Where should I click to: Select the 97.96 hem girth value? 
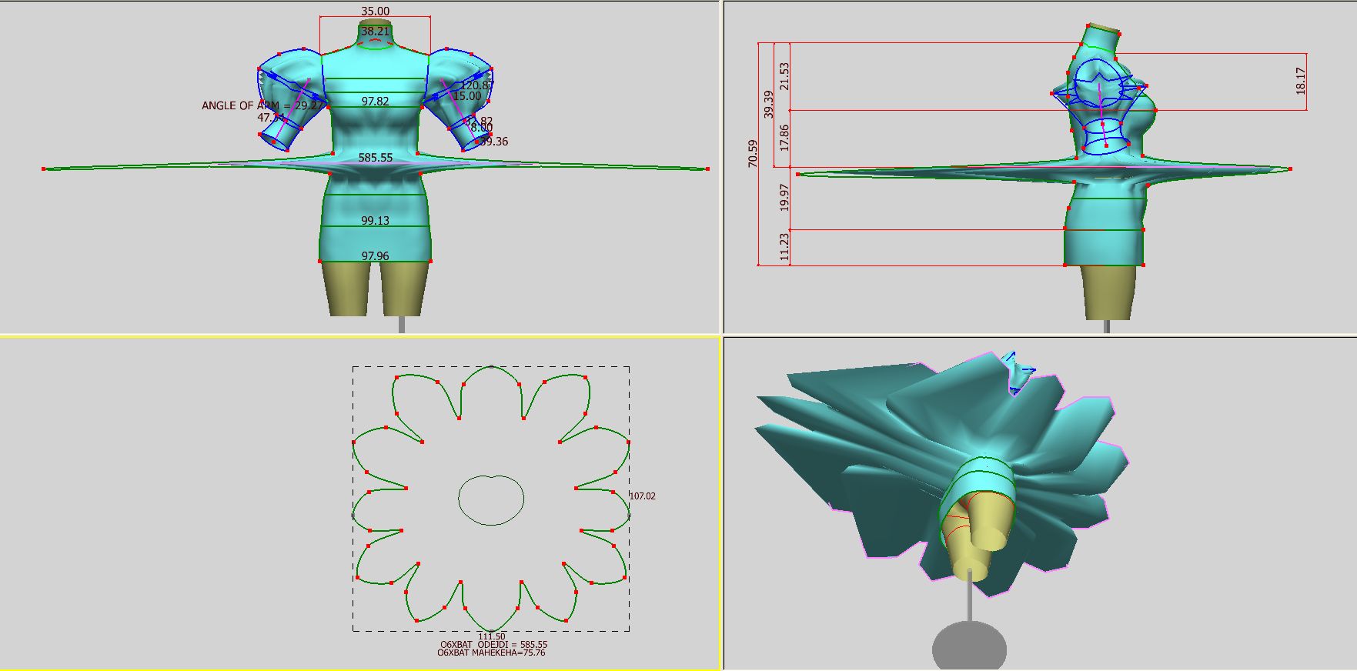point(375,255)
